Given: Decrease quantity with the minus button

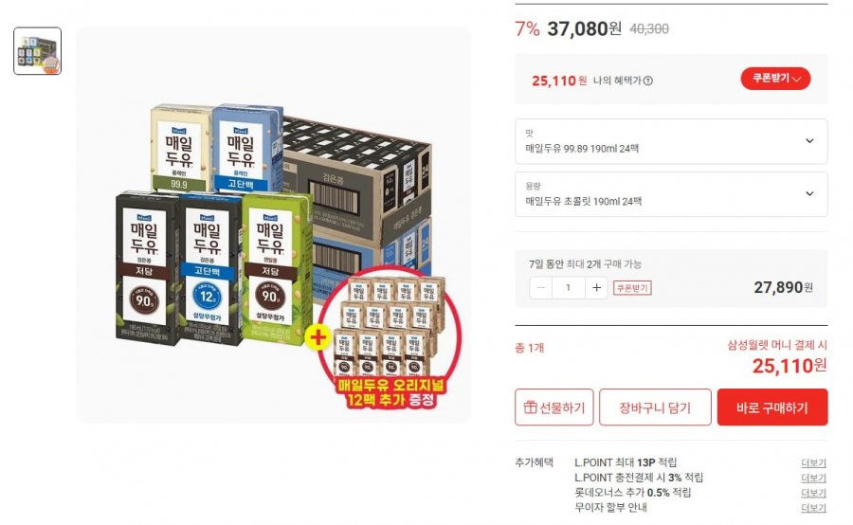Looking at the screenshot, I should pyautogui.click(x=541, y=288).
